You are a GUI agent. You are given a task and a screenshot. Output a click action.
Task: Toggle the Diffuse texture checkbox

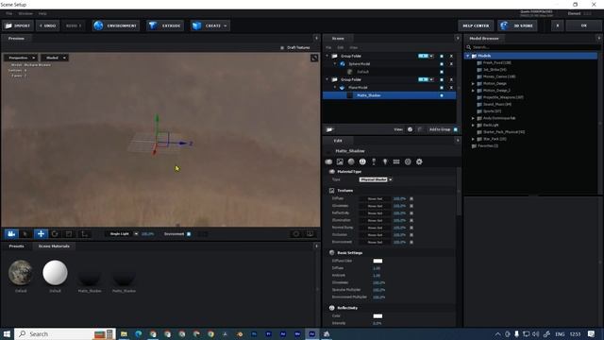tap(411, 199)
